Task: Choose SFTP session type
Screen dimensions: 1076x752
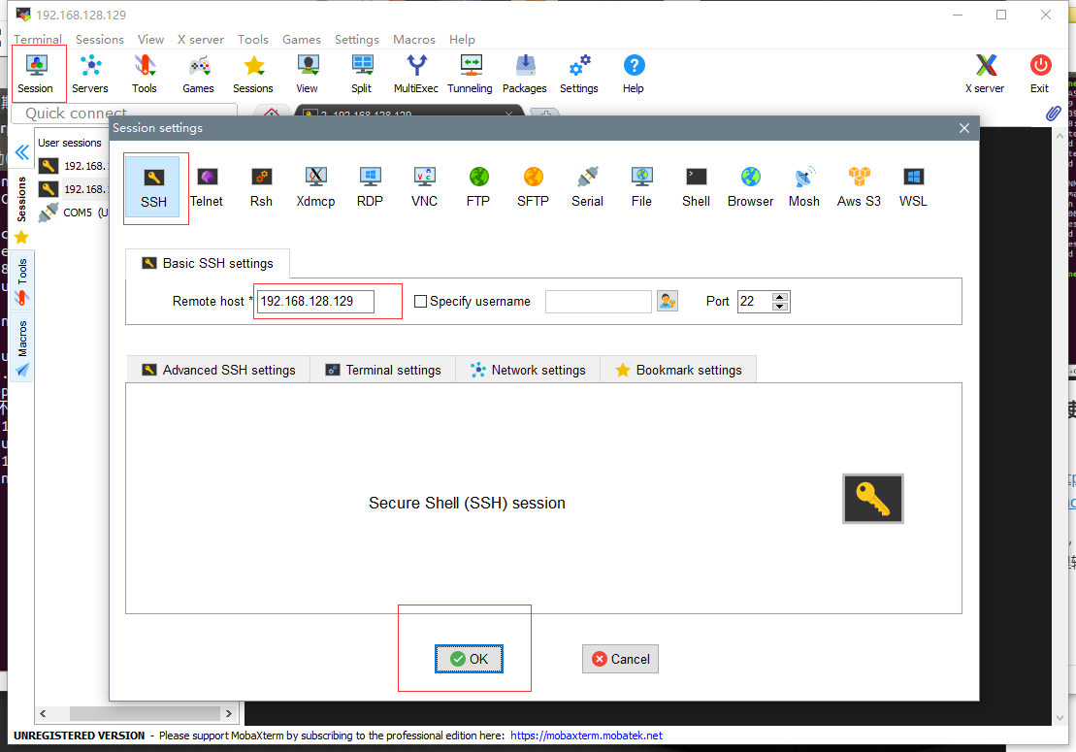Action: (x=533, y=186)
